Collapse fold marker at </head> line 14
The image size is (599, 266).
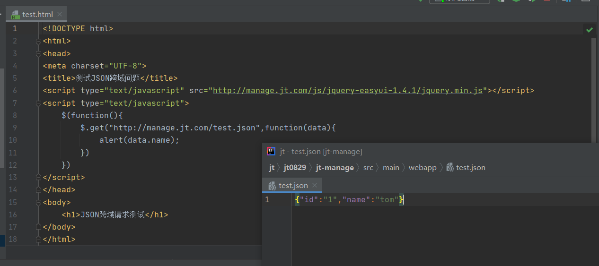(38, 189)
